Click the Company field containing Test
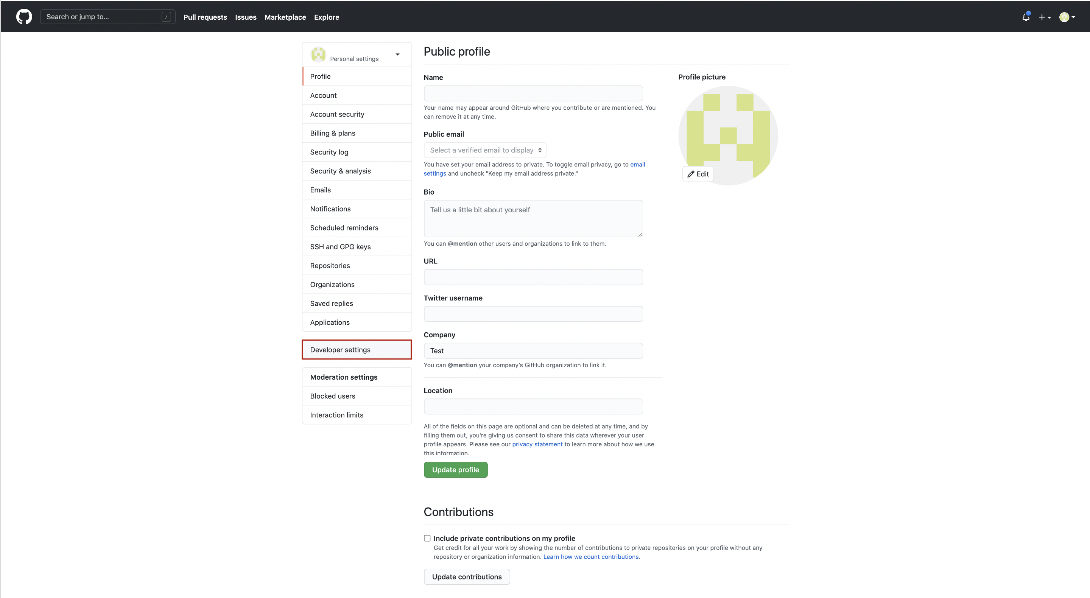The width and height of the screenshot is (1090, 598). [533, 351]
